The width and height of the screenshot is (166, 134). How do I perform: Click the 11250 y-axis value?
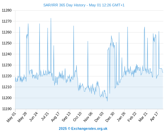pyautogui.click(x=7, y=43)
